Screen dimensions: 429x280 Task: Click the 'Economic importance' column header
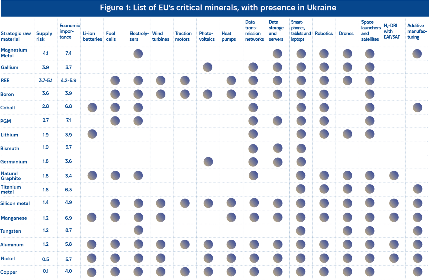[70, 31]
